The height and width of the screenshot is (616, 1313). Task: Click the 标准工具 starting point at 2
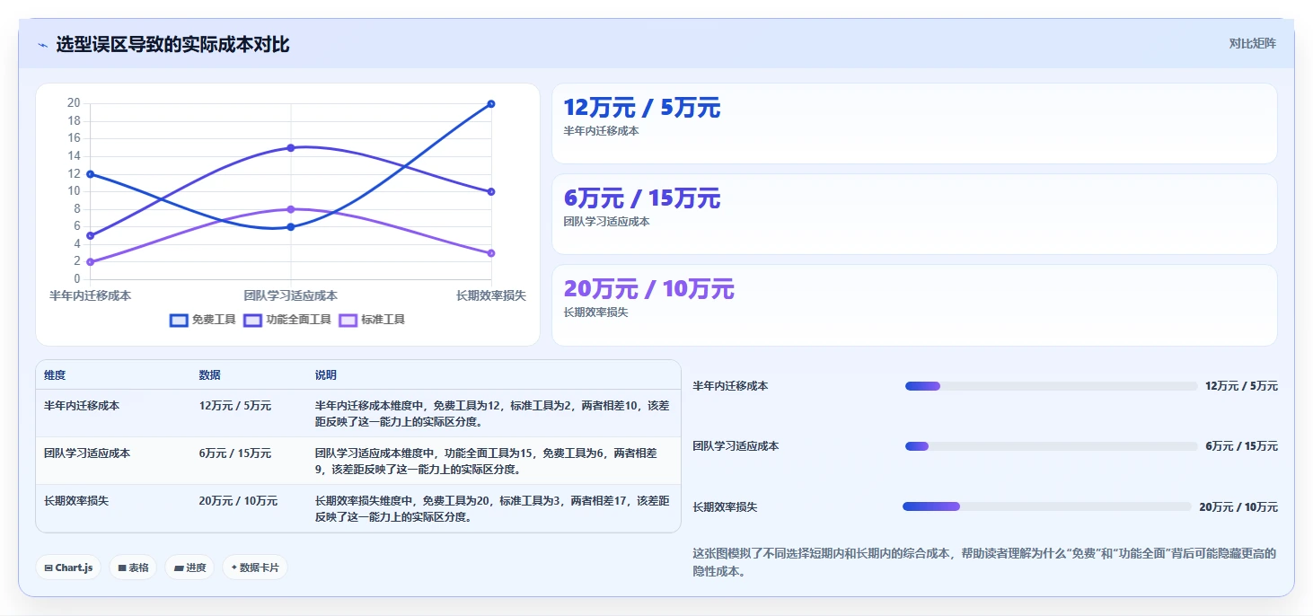point(90,262)
